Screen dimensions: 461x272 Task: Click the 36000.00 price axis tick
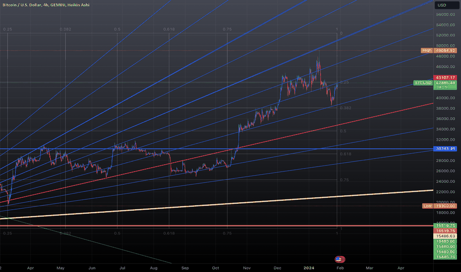tap(445, 119)
